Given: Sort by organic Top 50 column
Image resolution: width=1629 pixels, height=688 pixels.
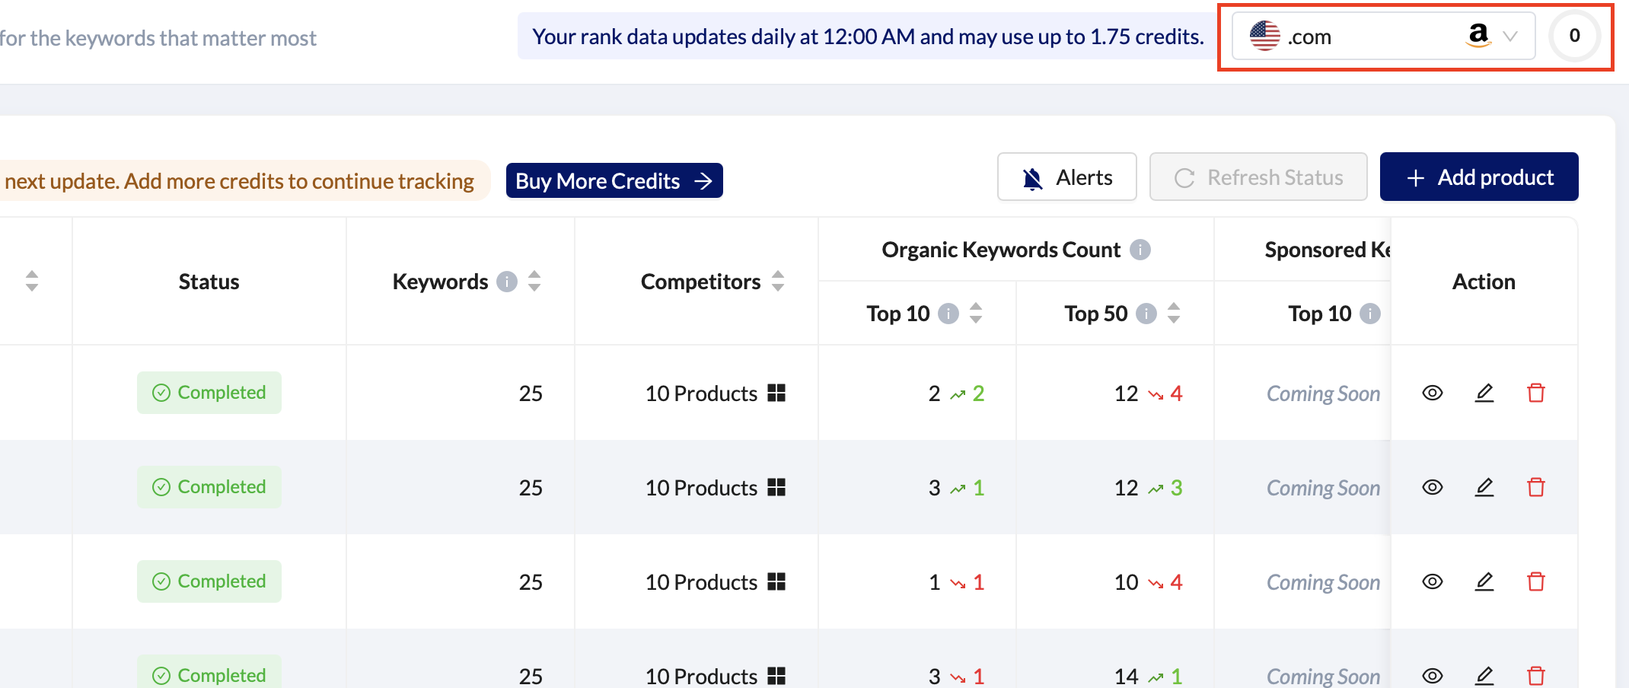Looking at the screenshot, I should tap(1174, 314).
